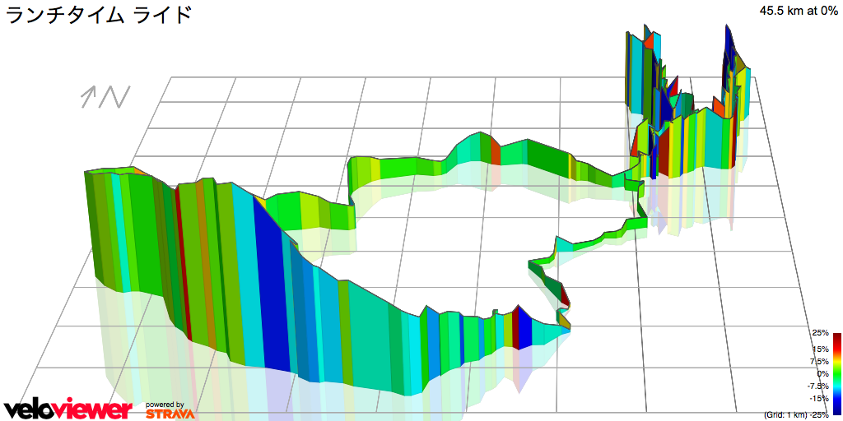
Task: Select the 15% gradient legend label
Action: pyautogui.click(x=820, y=349)
